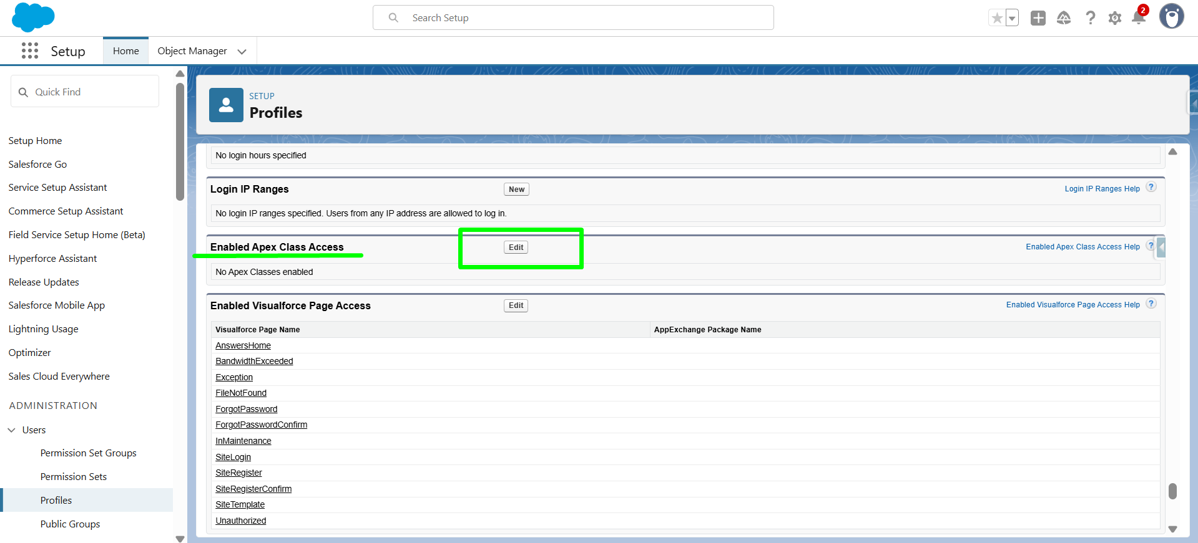Expand the favorites list dropdown arrow
The width and height of the screenshot is (1198, 543).
coord(1012,18)
